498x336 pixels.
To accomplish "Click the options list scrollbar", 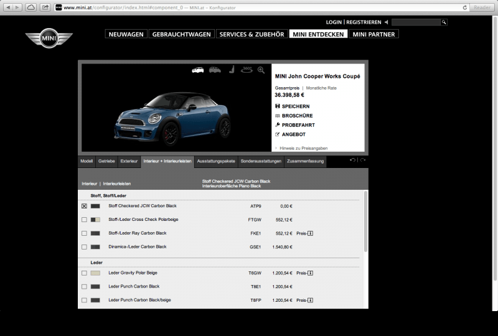I will pos(365,222).
